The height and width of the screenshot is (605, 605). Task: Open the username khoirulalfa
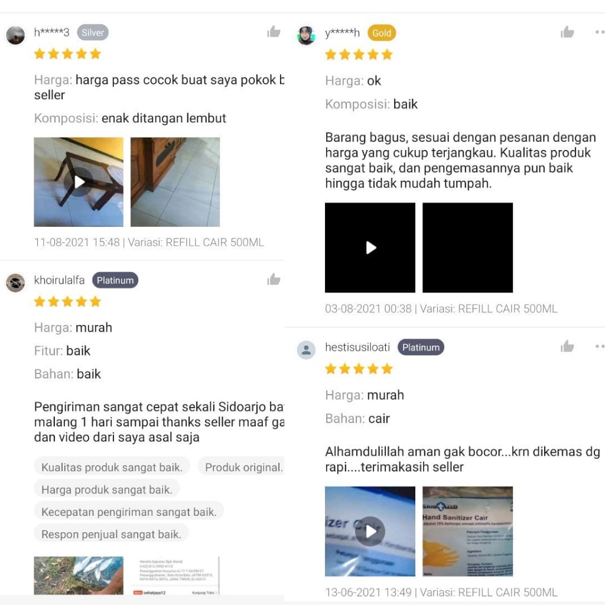click(x=60, y=279)
